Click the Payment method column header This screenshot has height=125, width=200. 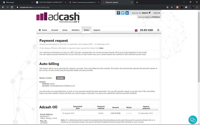coord(101,107)
